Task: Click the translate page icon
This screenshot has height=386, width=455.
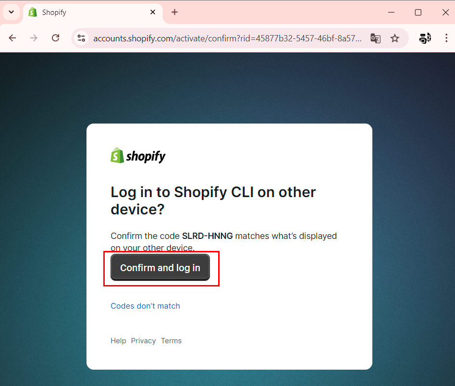Action: point(376,38)
